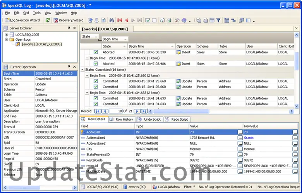Collapse Begin Time 10:41:34.633 group
This screenshot has height=193, width=302.
click(87, 93)
